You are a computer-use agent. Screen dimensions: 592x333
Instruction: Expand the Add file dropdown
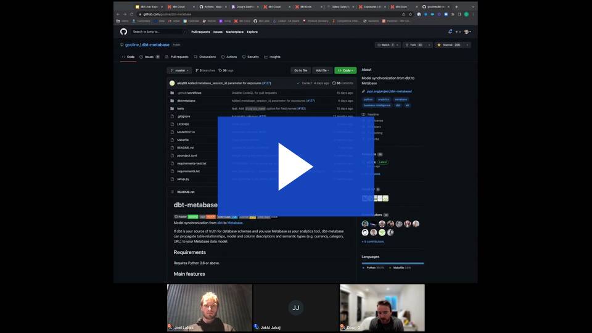coord(323,70)
